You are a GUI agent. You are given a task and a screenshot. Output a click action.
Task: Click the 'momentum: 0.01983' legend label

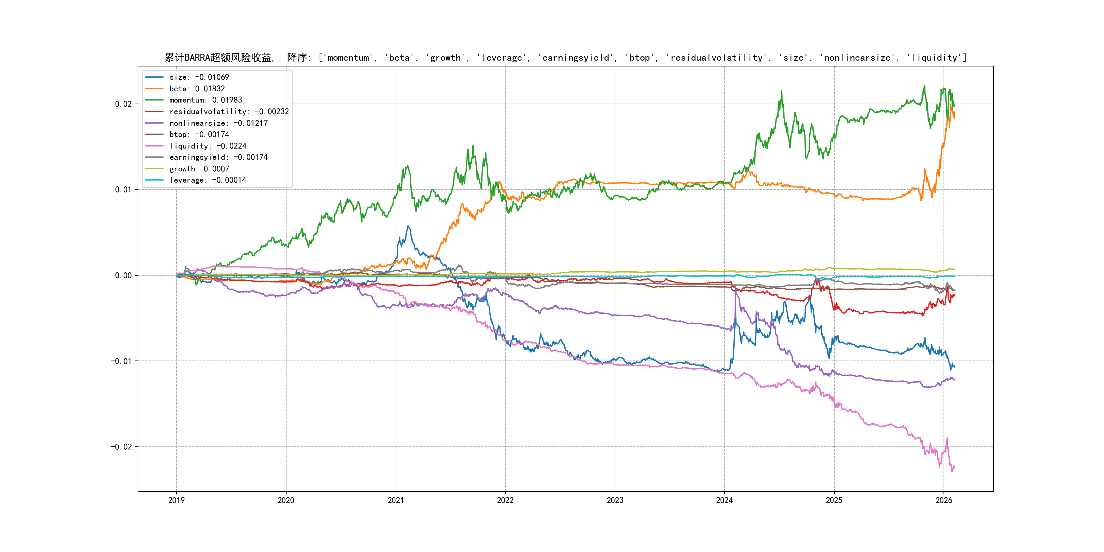[x=205, y=100]
